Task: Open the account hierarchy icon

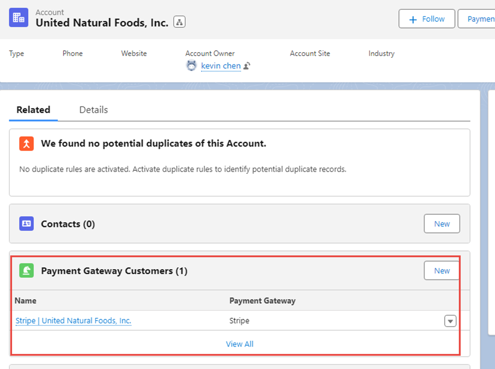Action: tap(179, 22)
